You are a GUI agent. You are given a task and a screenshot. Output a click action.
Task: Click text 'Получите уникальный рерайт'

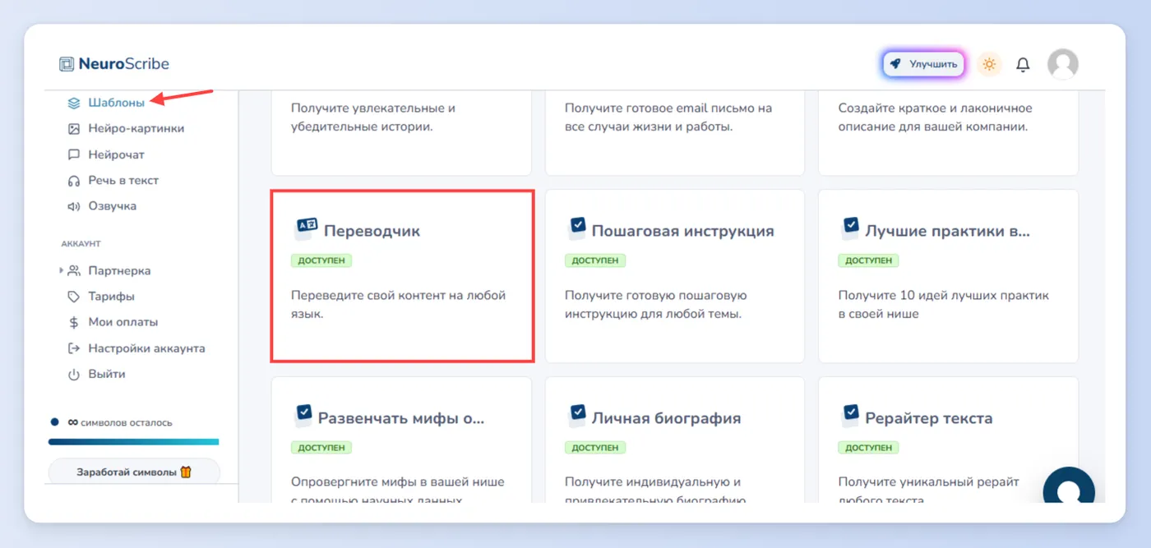tap(928, 482)
